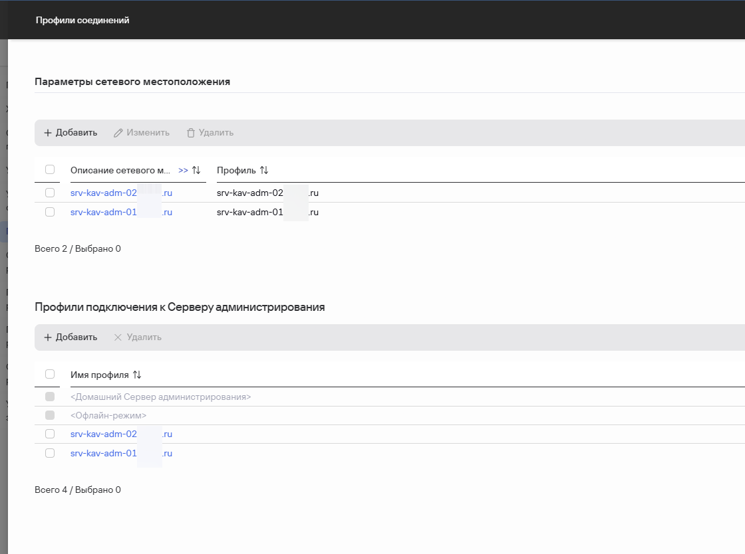Check the srv-kav-adm-02 network location row
Screen dimensions: 745x554
pyautogui.click(x=50, y=193)
